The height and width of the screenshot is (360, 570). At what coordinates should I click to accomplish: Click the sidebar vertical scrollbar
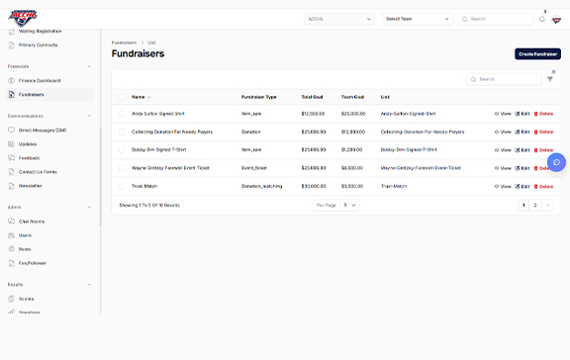101,176
